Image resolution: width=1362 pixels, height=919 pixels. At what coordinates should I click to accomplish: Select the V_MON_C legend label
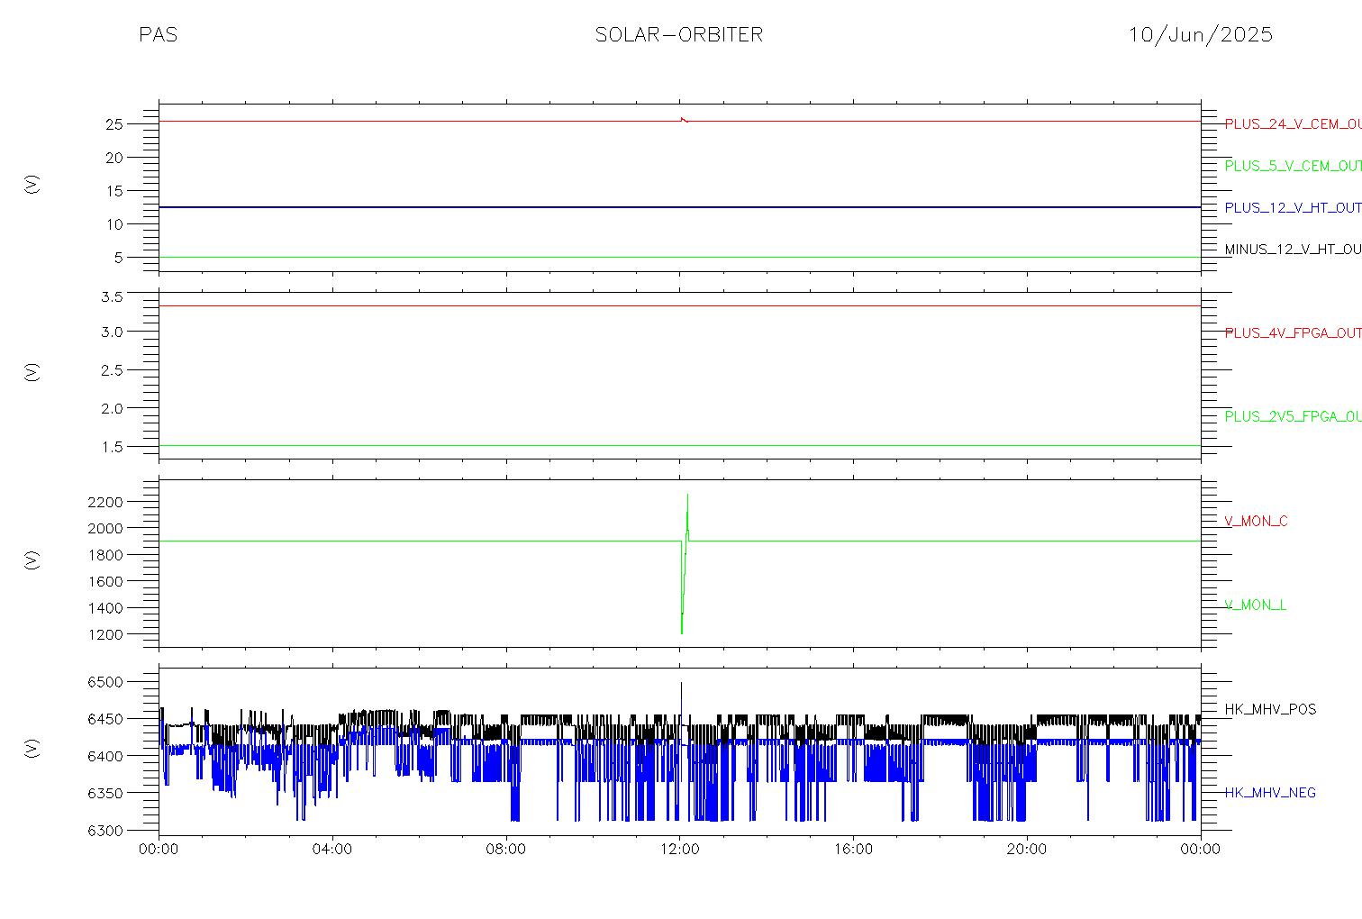click(1256, 521)
